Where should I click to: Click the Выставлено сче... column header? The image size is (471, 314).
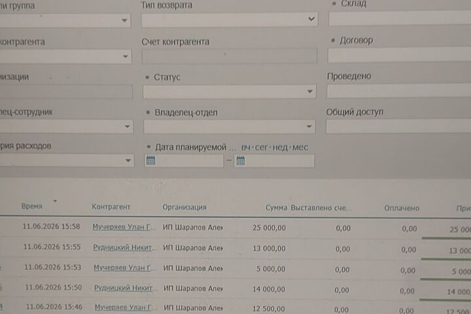[321, 208]
